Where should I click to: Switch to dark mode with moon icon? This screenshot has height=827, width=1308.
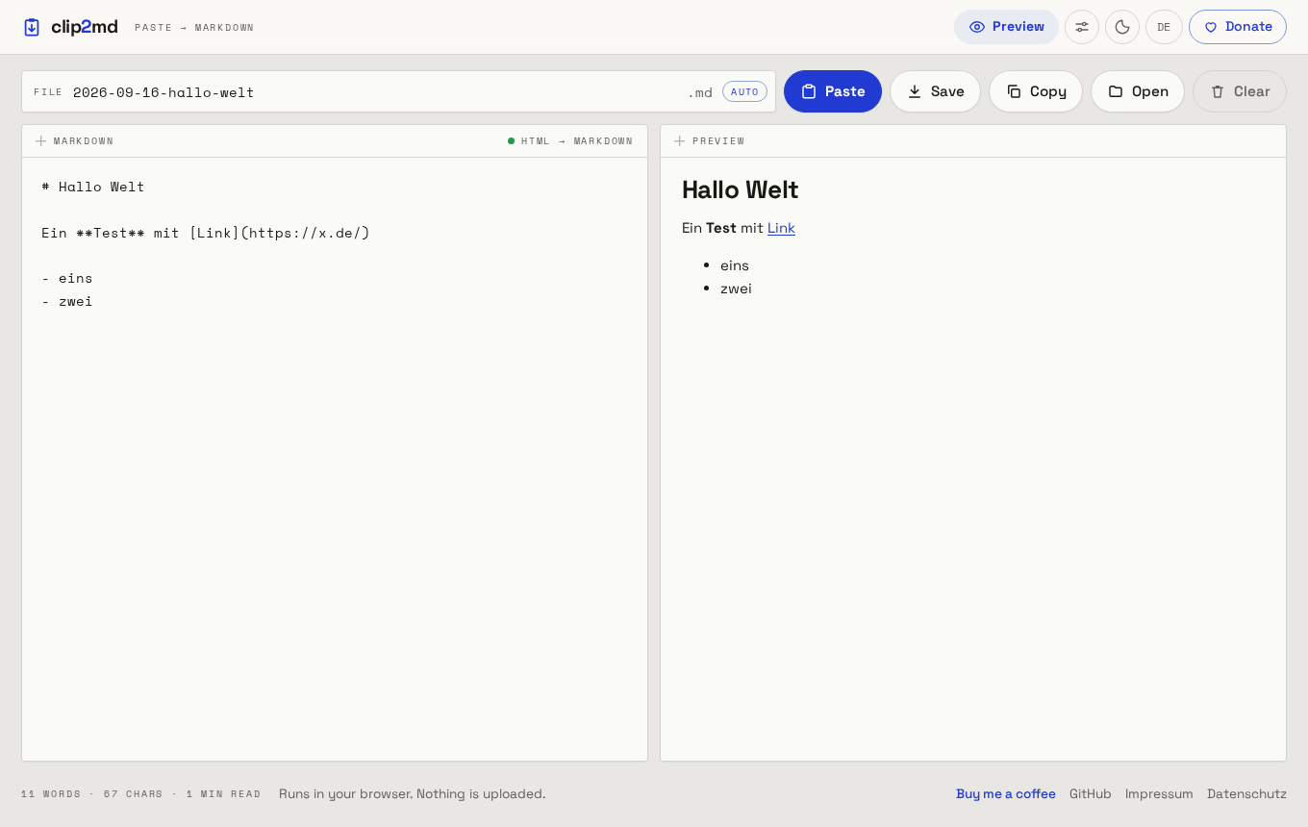click(1122, 27)
